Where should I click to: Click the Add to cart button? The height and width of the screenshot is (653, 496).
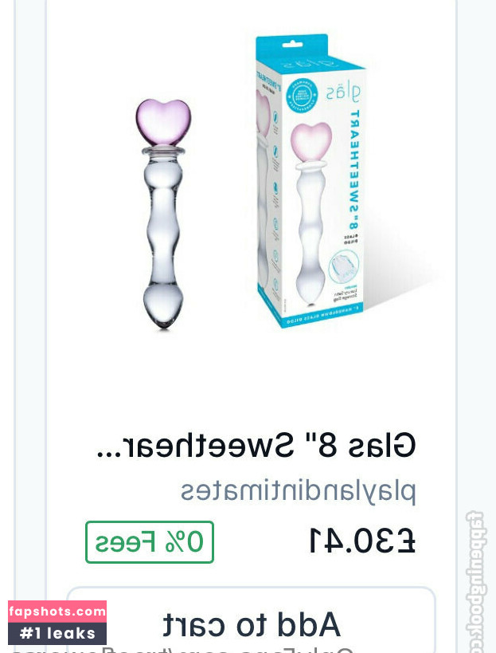[251, 620]
